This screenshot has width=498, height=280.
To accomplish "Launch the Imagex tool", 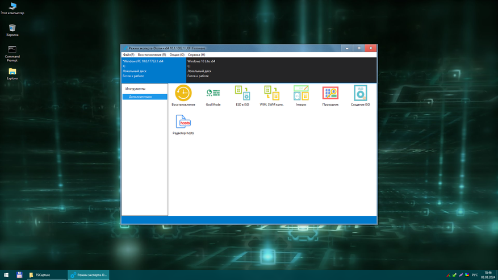I will [x=301, y=95].
